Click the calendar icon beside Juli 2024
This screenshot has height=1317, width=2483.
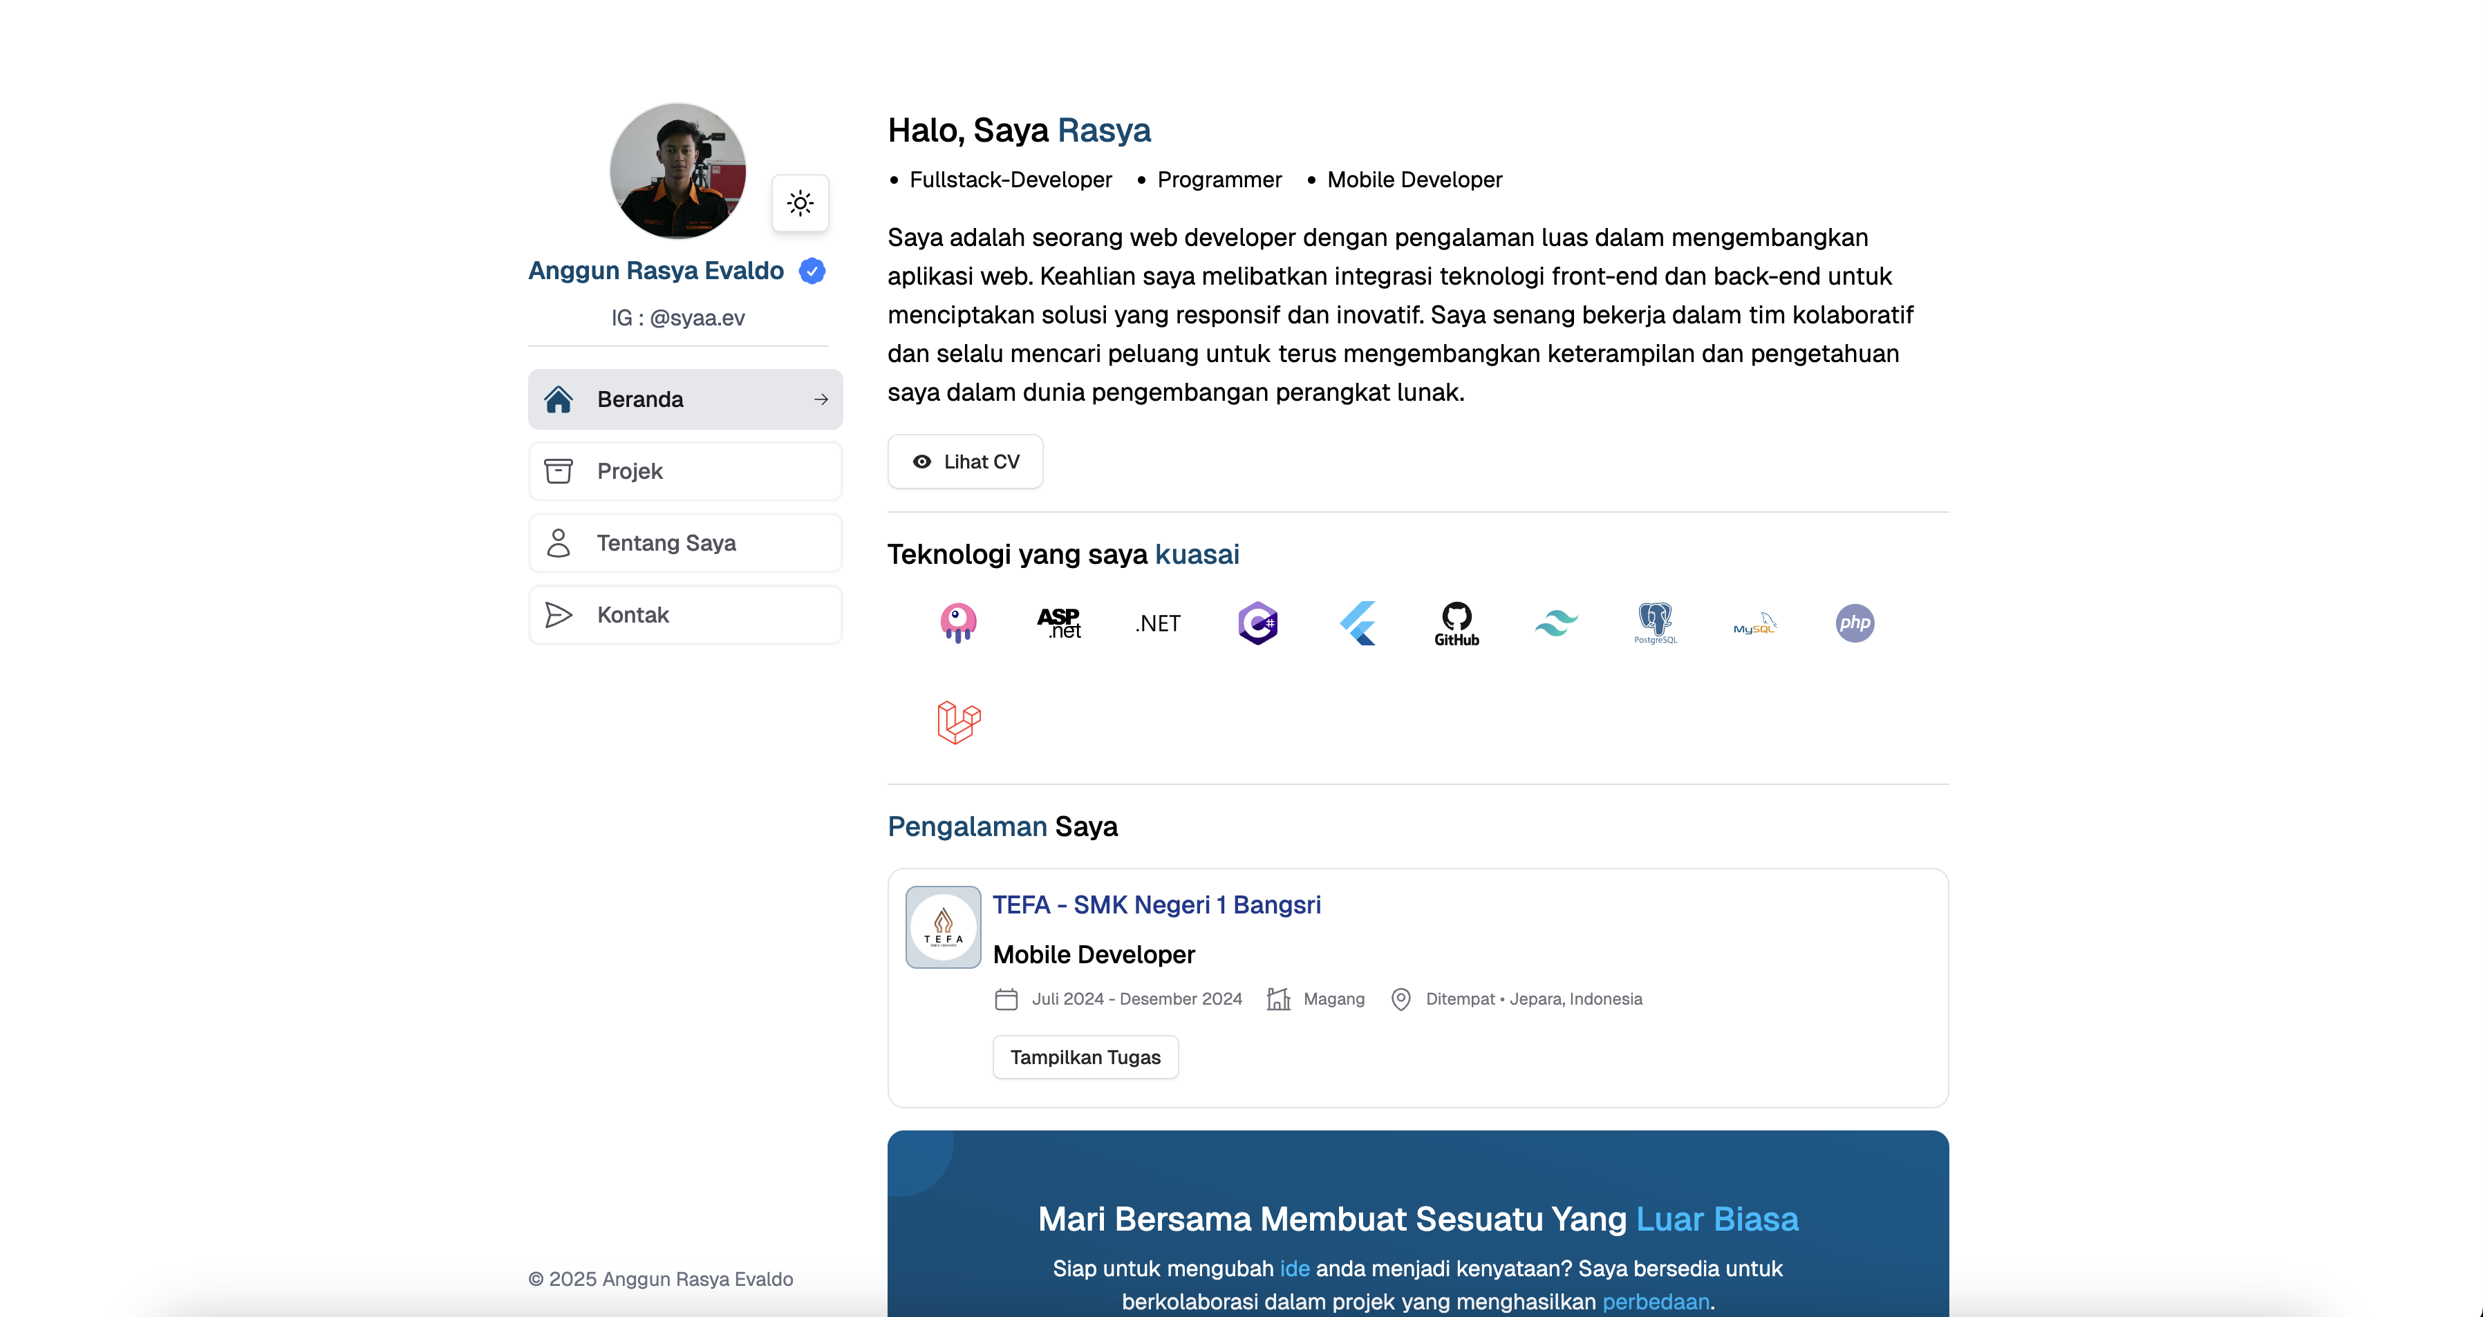point(1005,999)
